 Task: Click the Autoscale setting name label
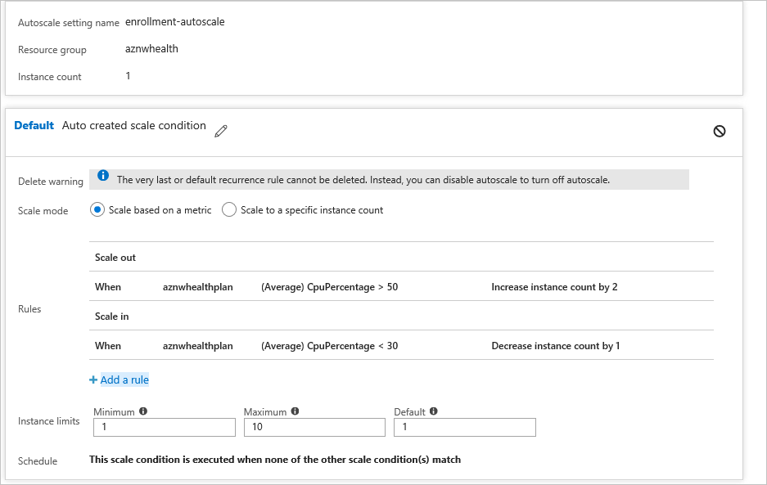pos(69,23)
